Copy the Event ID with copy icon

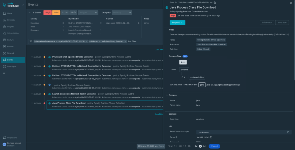click(215, 3)
